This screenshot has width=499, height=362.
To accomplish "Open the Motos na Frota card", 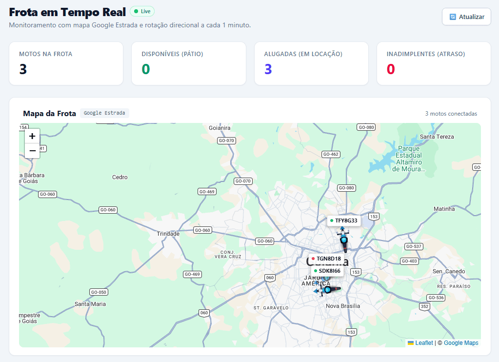I will coord(66,63).
